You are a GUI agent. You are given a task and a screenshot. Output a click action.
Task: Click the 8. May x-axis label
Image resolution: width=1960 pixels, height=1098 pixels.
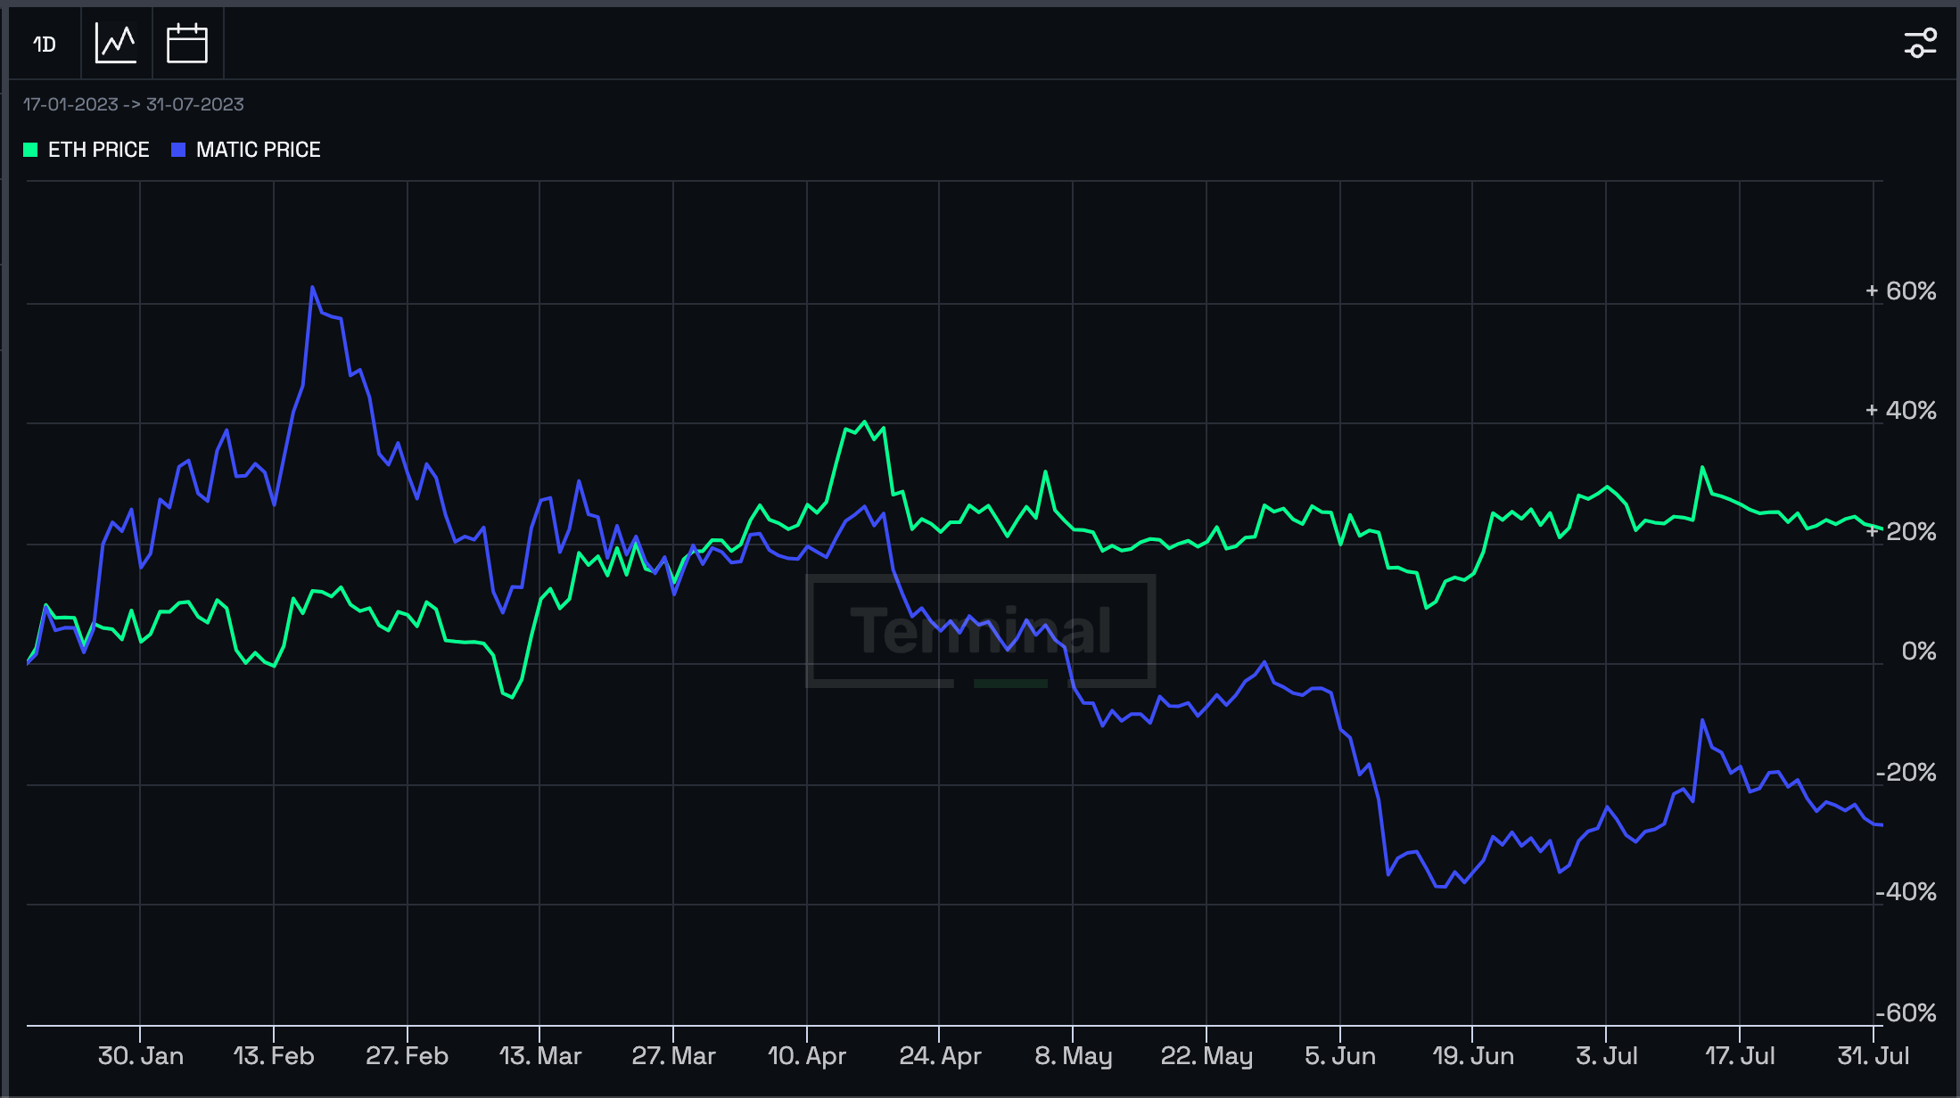point(1074,1056)
